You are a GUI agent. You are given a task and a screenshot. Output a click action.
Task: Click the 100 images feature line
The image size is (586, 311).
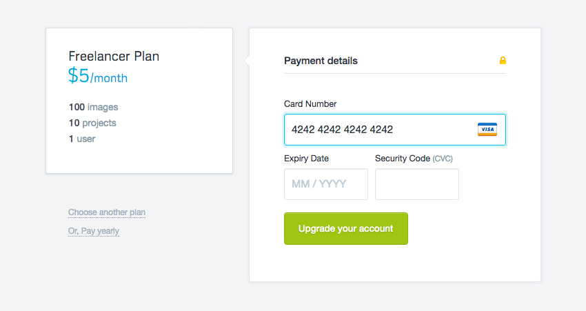(93, 107)
